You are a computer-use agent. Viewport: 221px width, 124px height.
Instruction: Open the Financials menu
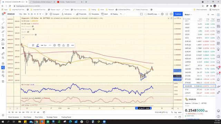pyautogui.click(x=81, y=14)
